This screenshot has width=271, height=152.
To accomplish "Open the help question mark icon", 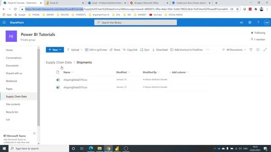I will coord(258,22).
